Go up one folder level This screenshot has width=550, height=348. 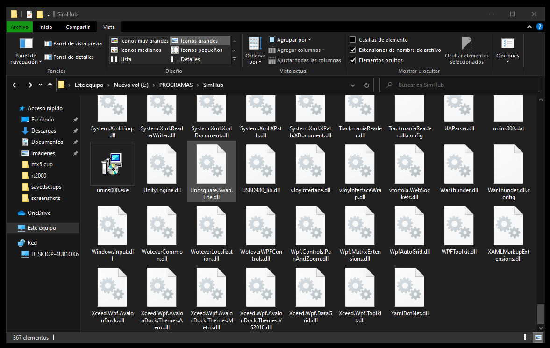coord(50,85)
